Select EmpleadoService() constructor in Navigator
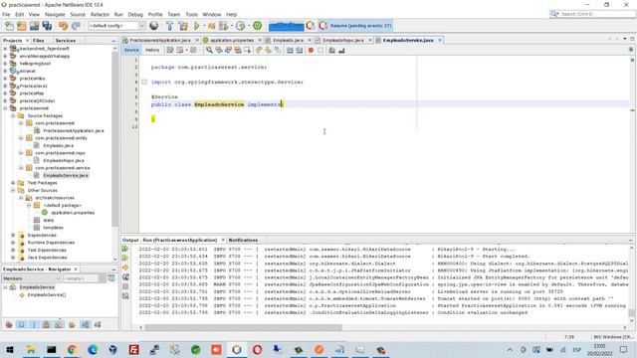The image size is (637, 358). pyautogui.click(x=47, y=295)
